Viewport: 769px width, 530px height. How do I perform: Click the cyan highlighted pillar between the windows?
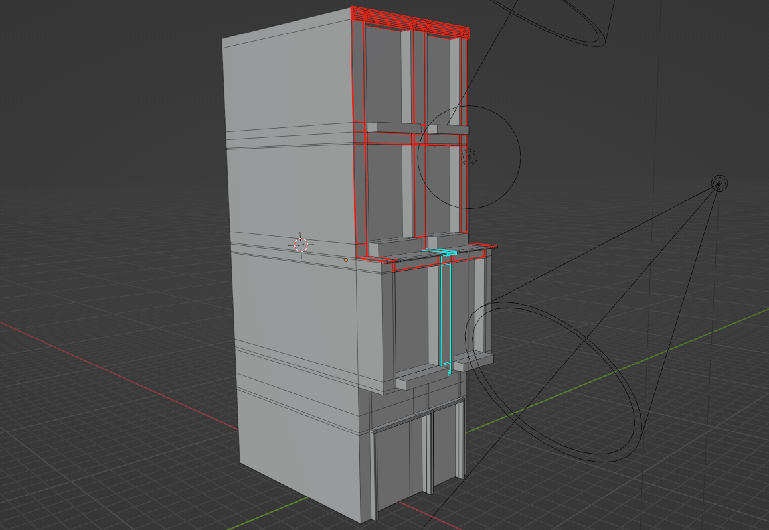[446, 314]
